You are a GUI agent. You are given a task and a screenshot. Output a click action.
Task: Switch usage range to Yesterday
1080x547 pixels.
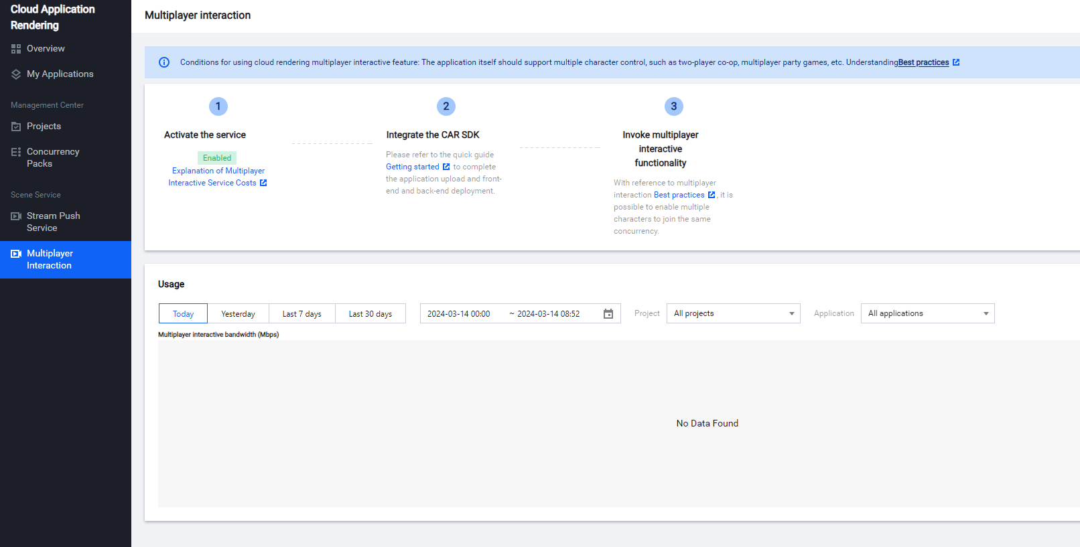click(238, 313)
